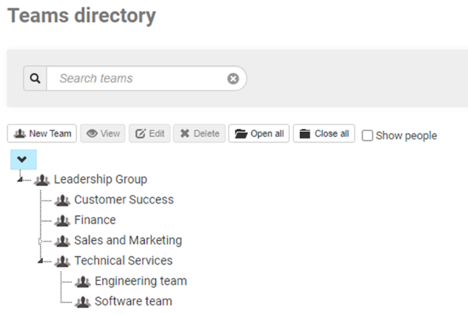This screenshot has width=468, height=315.
Task: Click the Engineering team group icon
Action: click(83, 281)
